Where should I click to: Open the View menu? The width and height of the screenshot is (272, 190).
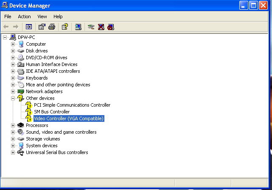pyautogui.click(x=42, y=17)
